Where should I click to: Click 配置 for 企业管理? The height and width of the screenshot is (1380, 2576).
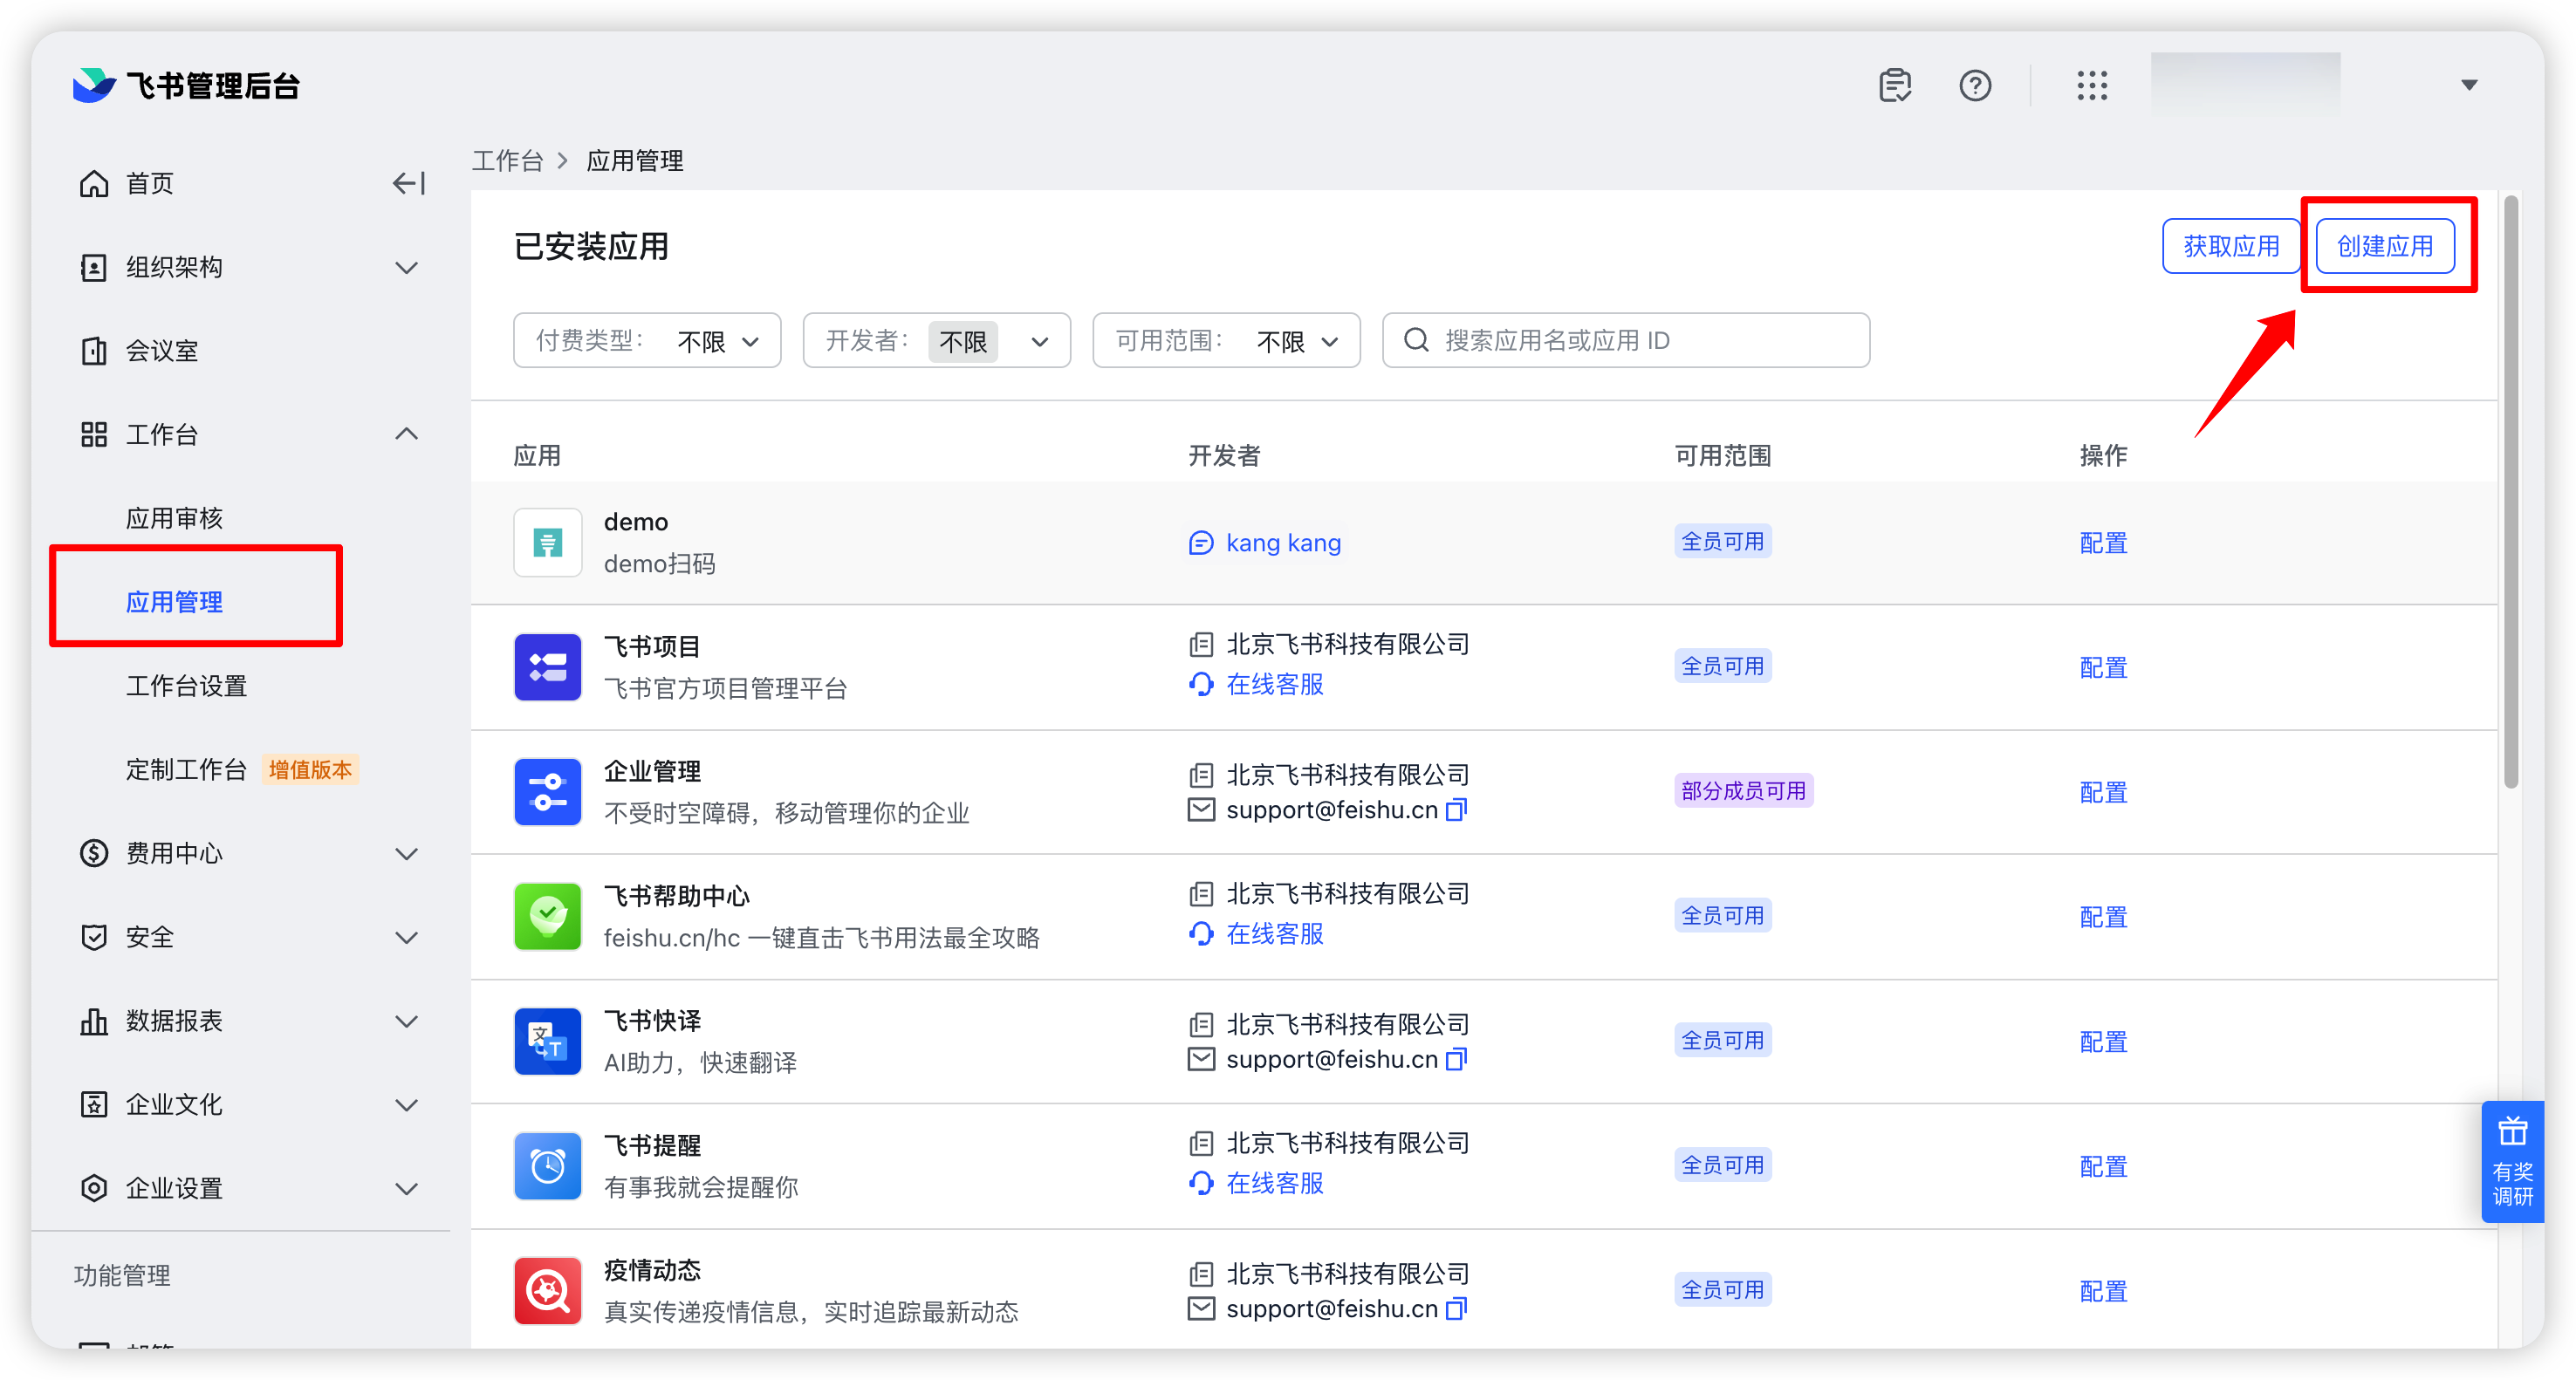click(2103, 793)
